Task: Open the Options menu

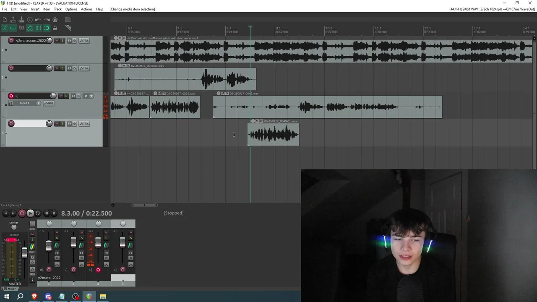Action: click(x=71, y=9)
